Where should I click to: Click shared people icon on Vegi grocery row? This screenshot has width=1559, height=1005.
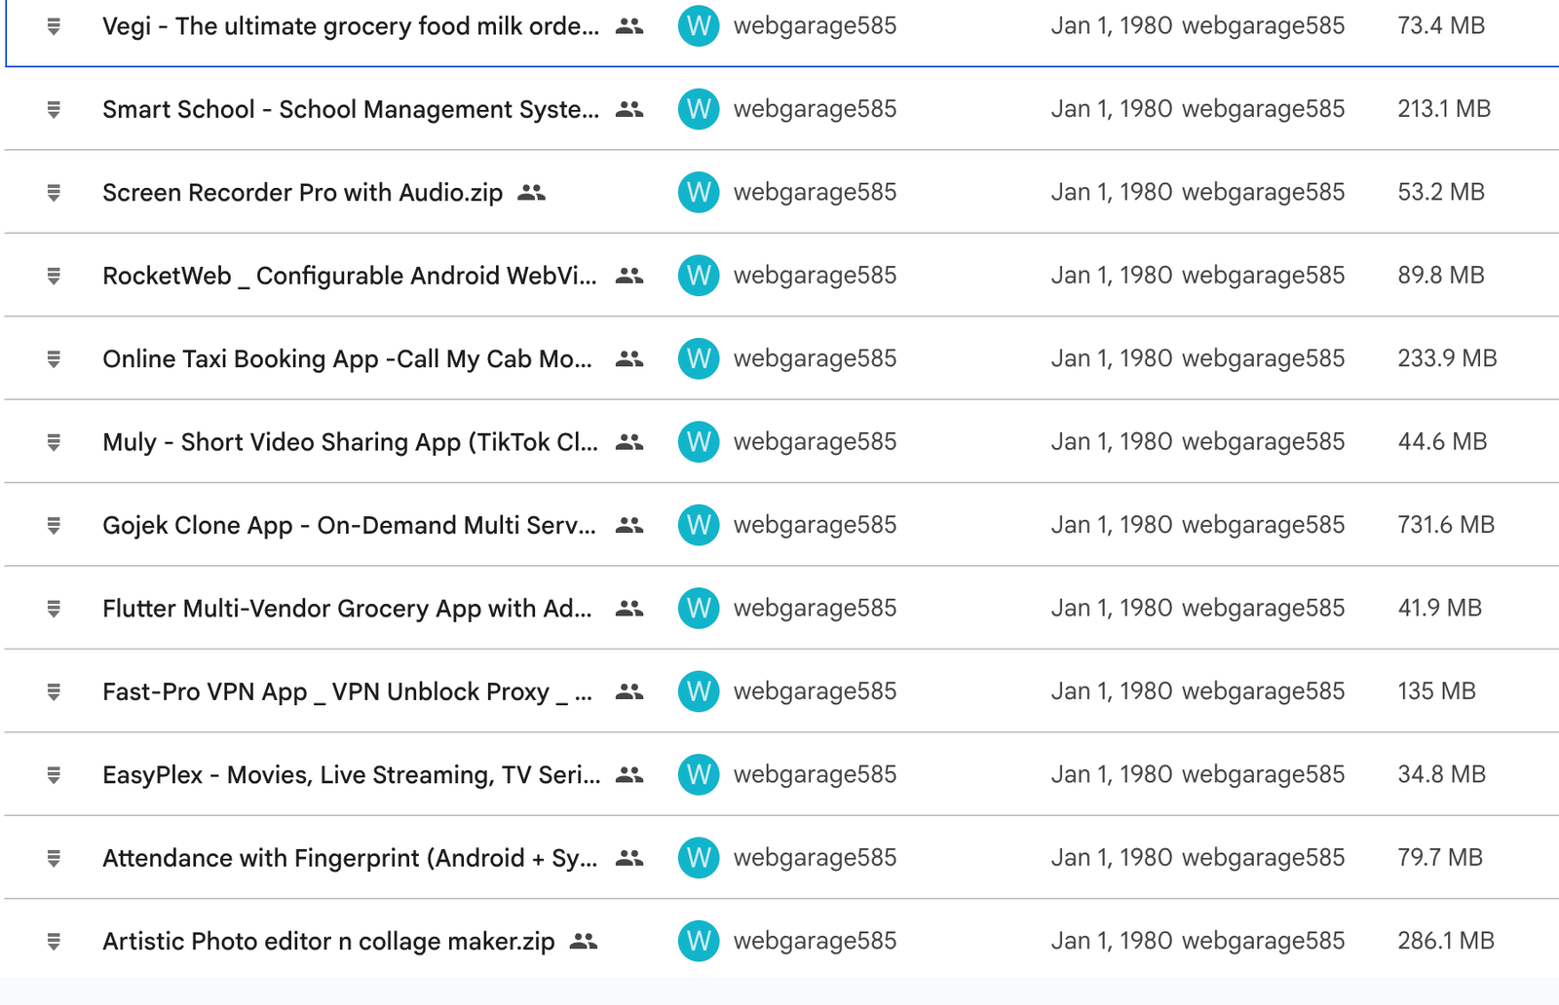tap(629, 26)
